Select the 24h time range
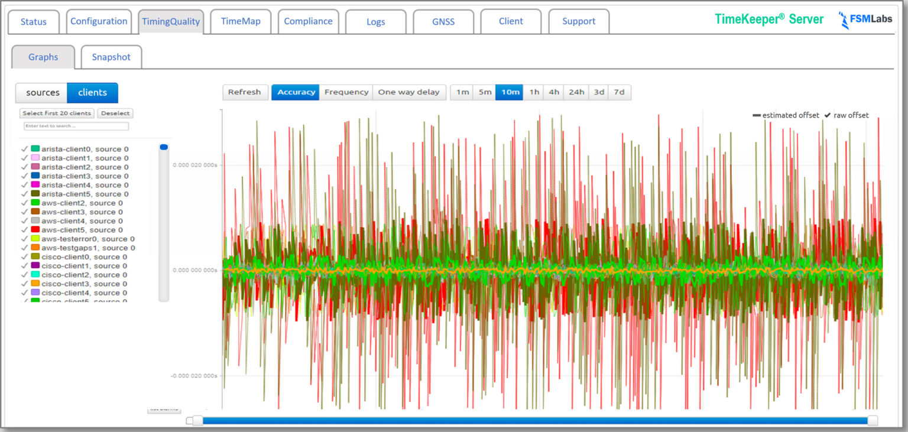 [576, 92]
